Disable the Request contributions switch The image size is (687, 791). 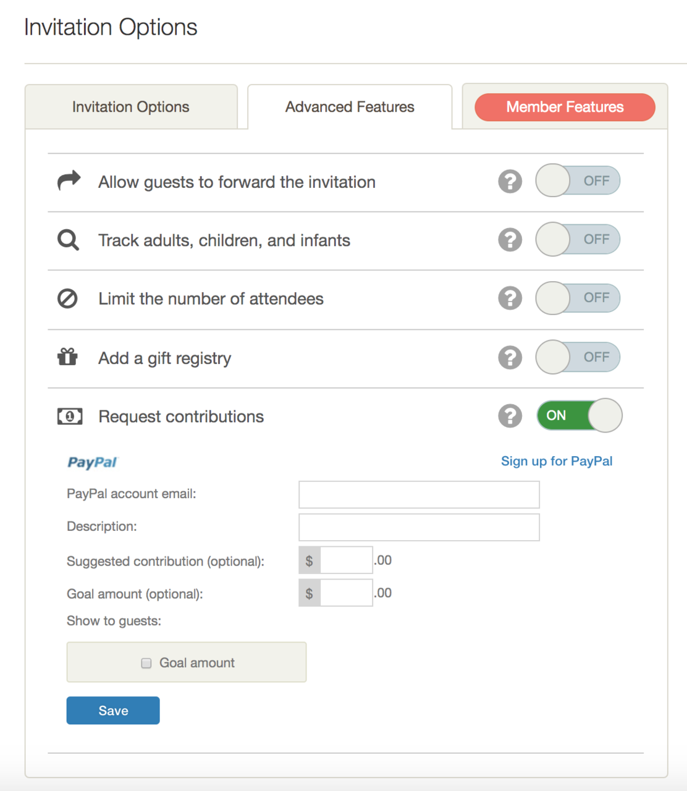point(579,415)
